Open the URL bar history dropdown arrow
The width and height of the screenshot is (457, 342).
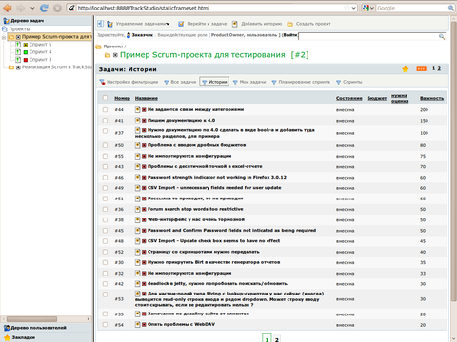[x=354, y=8]
